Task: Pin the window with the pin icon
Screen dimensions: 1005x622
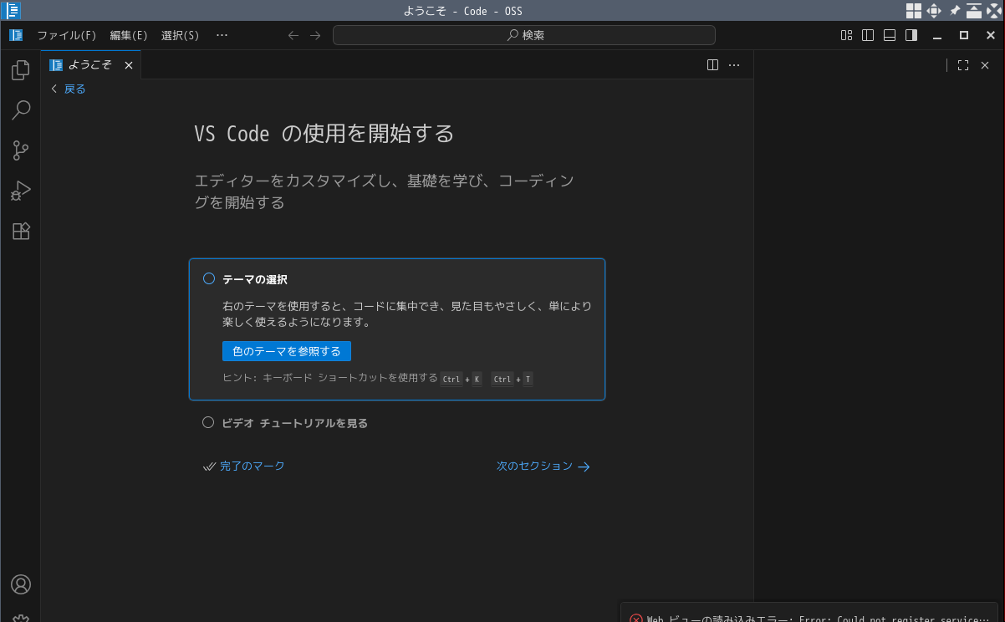Action: (954, 11)
